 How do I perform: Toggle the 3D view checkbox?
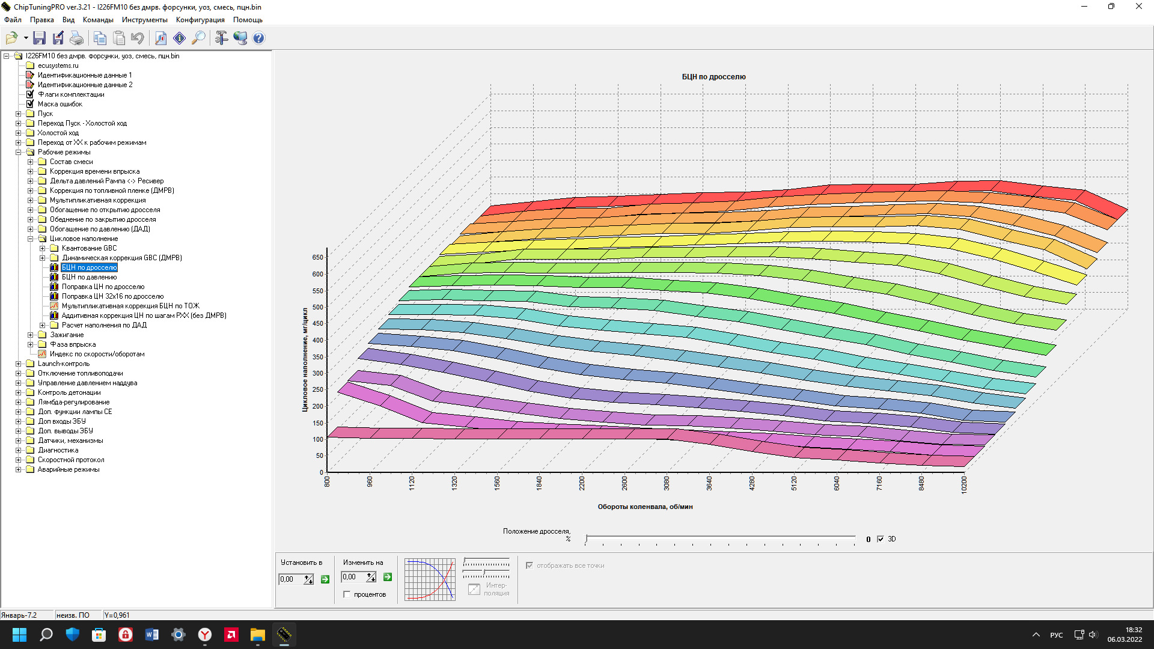coord(881,539)
